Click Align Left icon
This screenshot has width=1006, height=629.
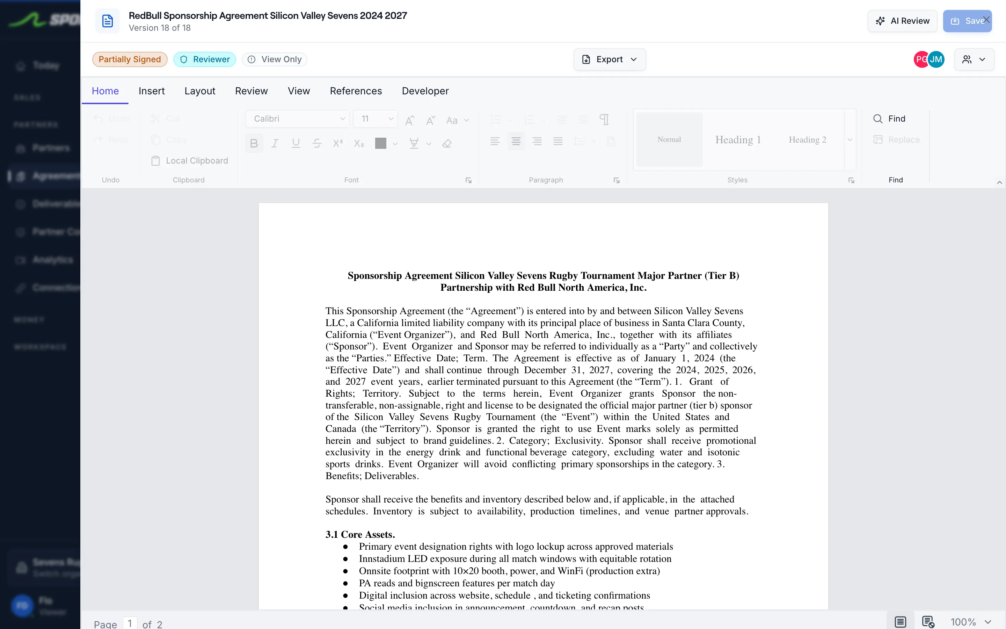tap(495, 142)
